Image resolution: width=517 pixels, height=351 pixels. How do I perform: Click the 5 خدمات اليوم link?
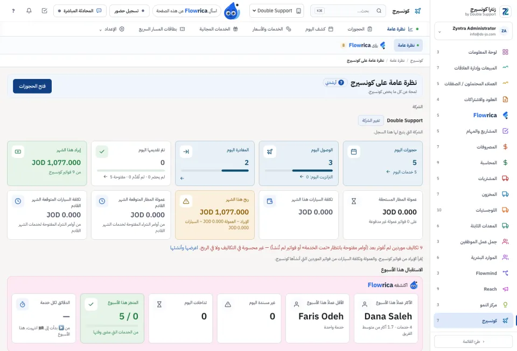coord(402,171)
